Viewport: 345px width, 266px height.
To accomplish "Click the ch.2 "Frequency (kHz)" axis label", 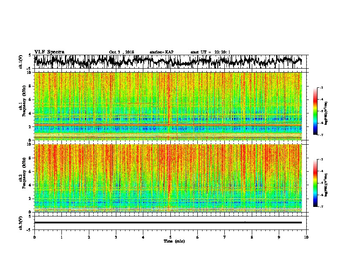I will click(24, 173).
